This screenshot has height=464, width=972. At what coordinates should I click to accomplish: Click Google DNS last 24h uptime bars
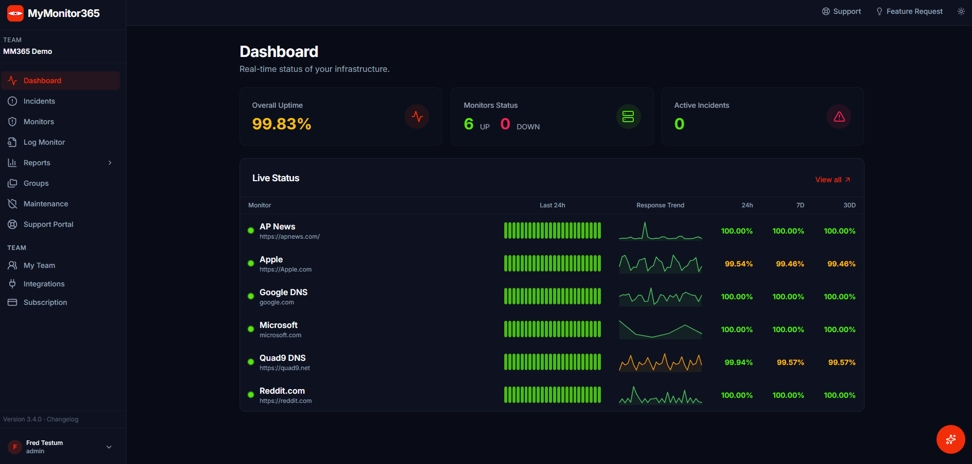click(553, 296)
